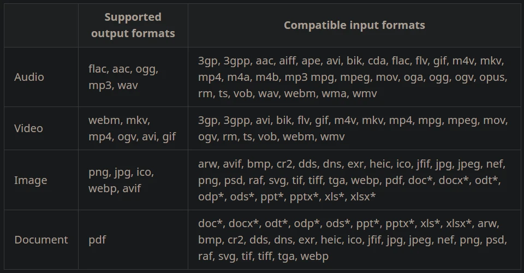Click the Audio supported output formats cell
The height and width of the screenshot is (273, 524).
[x=123, y=78]
